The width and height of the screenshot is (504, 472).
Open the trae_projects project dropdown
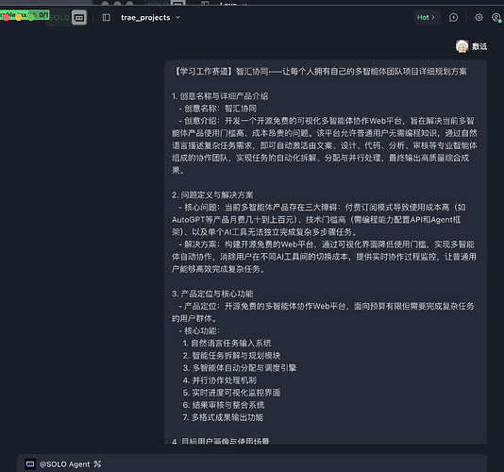click(150, 17)
